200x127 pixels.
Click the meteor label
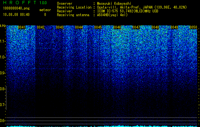click(45, 10)
